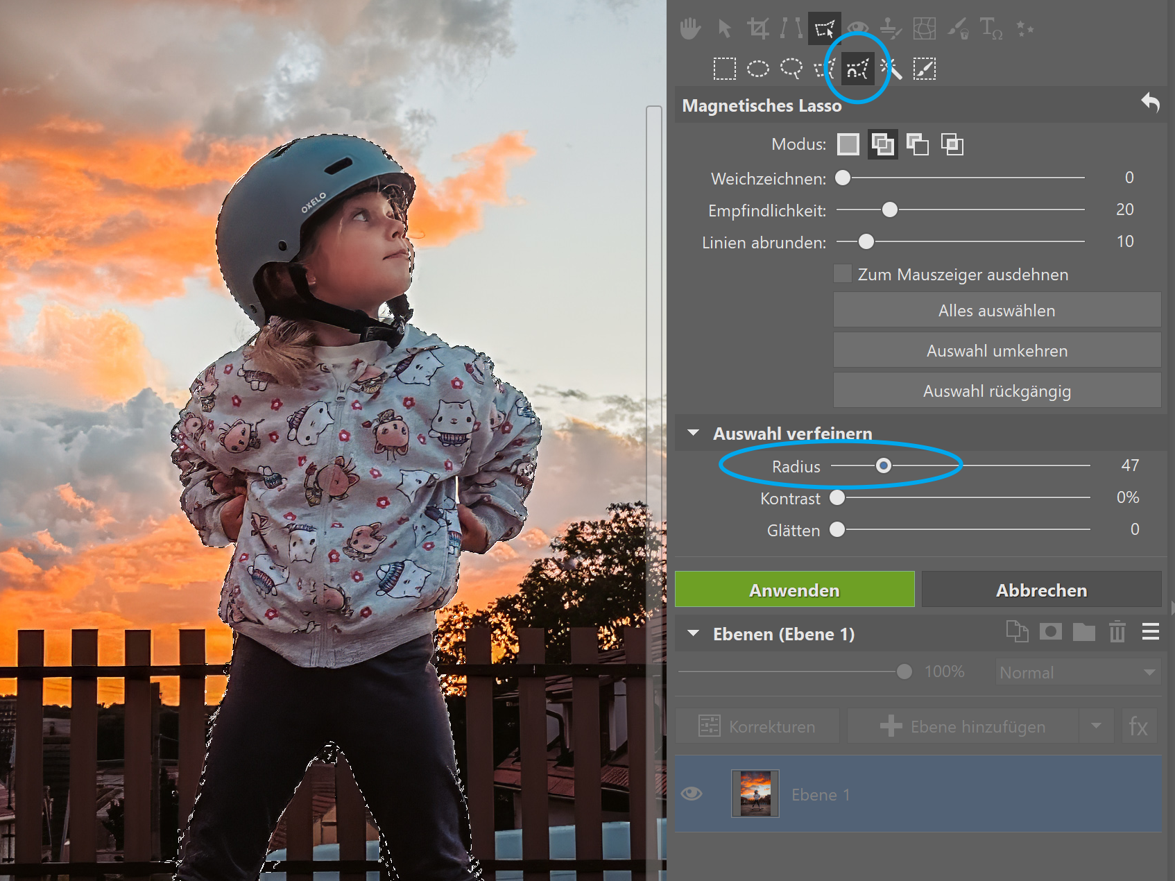Set Modus to intersect with selection
Viewport: 1175px width, 881px height.
(952, 144)
